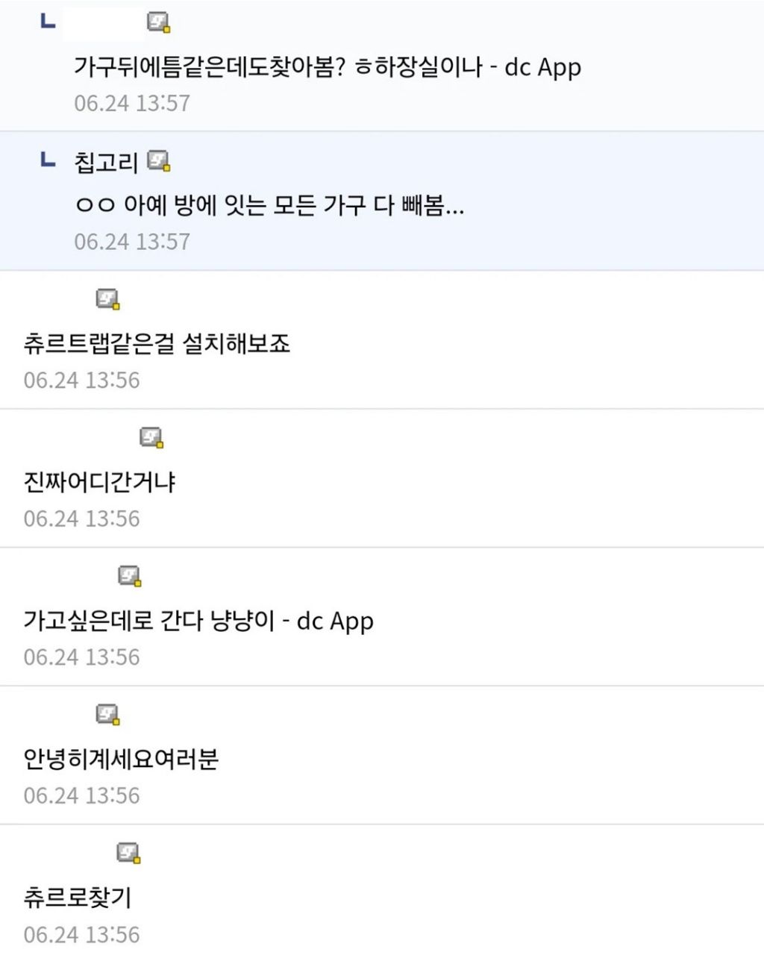Click the reply arrow on the topmost reply

(48, 22)
